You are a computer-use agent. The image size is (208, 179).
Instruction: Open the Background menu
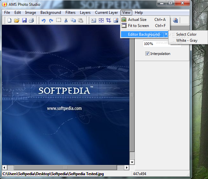(51, 13)
